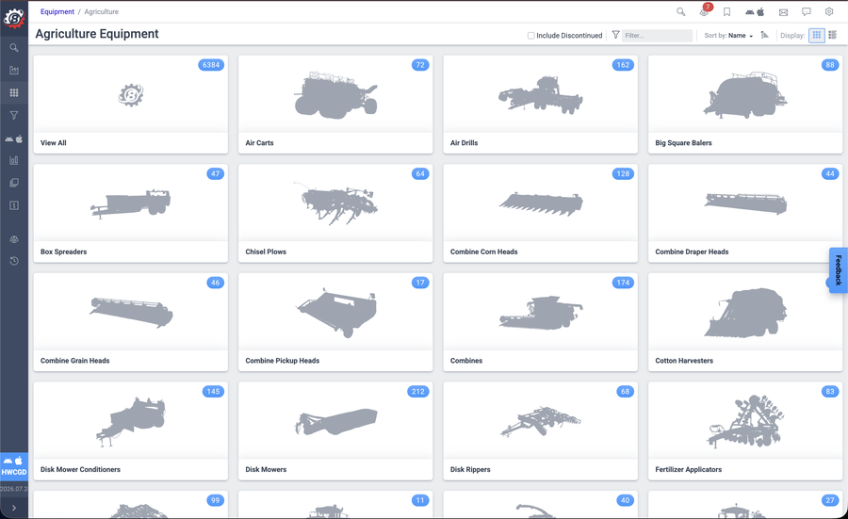Toggle sort direction icon
The width and height of the screenshot is (848, 519).
[x=765, y=35]
